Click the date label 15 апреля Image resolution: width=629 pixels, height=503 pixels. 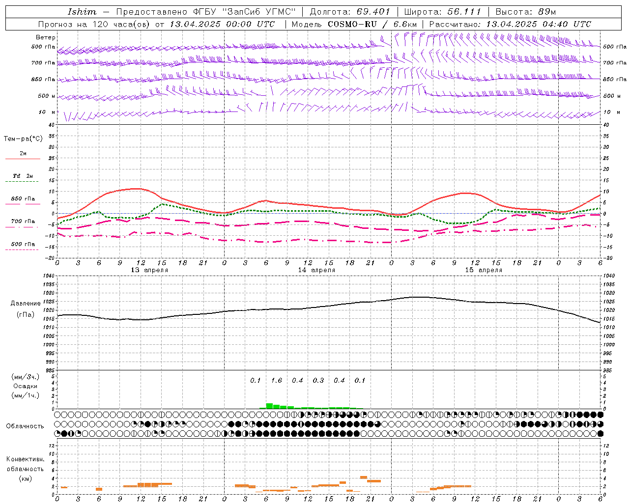484,270
